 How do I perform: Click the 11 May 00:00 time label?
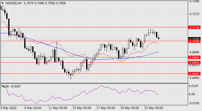point(58,108)
